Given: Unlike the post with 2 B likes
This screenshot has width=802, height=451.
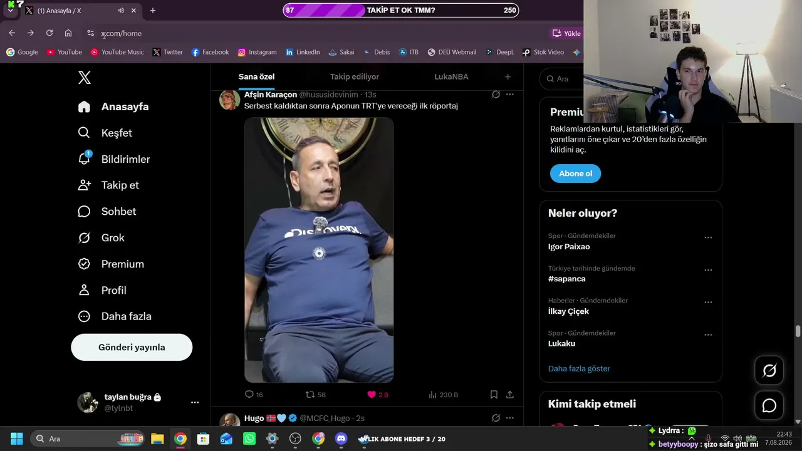Looking at the screenshot, I should (378, 395).
